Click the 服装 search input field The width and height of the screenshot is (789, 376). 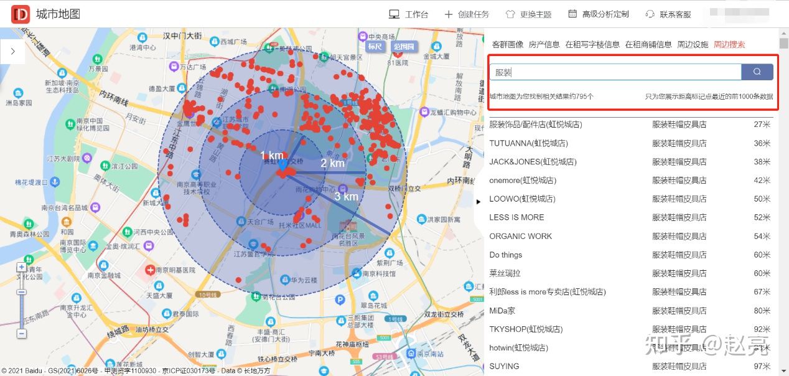point(615,71)
